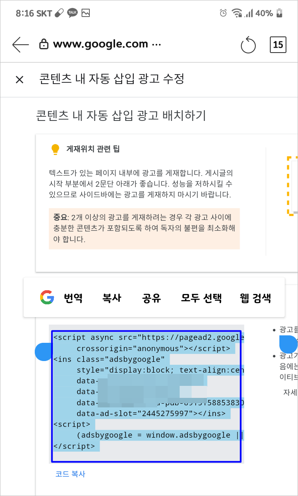Viewport: 298px width, 496px height.
Task: Tap the Wi-Fi status icon
Action: point(237,13)
